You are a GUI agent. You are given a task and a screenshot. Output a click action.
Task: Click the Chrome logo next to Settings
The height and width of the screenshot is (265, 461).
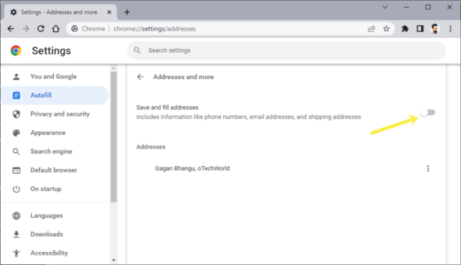pos(16,51)
